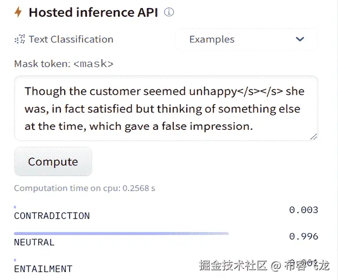Click the text area resize handle
Screen dimensions: 338x280
pos(313,137)
